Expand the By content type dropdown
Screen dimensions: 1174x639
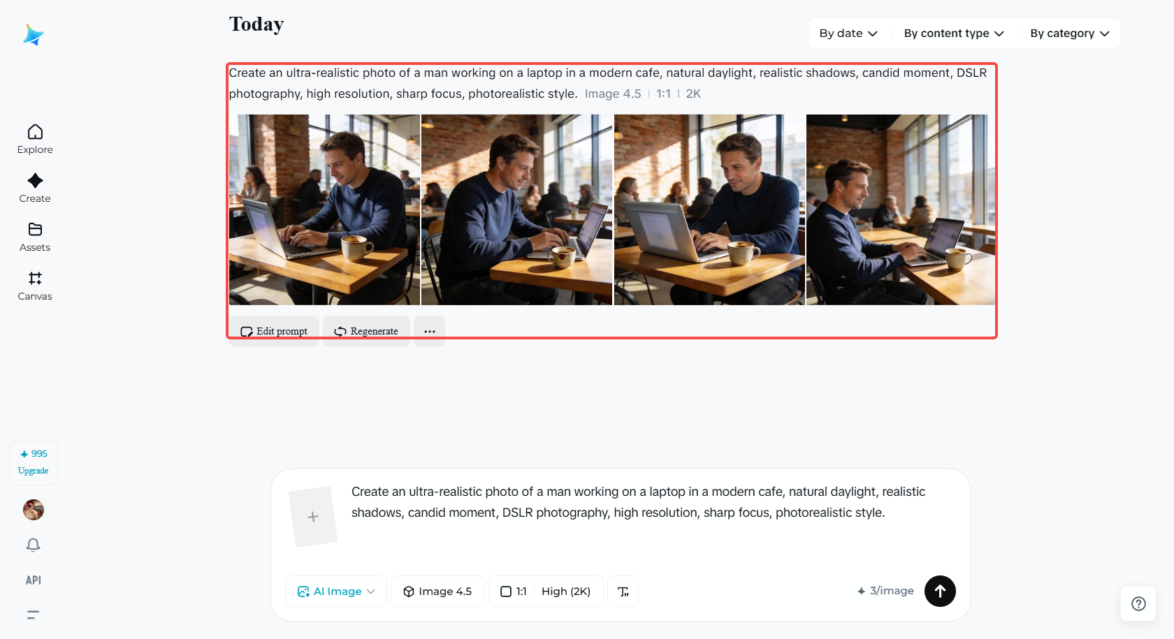(954, 34)
